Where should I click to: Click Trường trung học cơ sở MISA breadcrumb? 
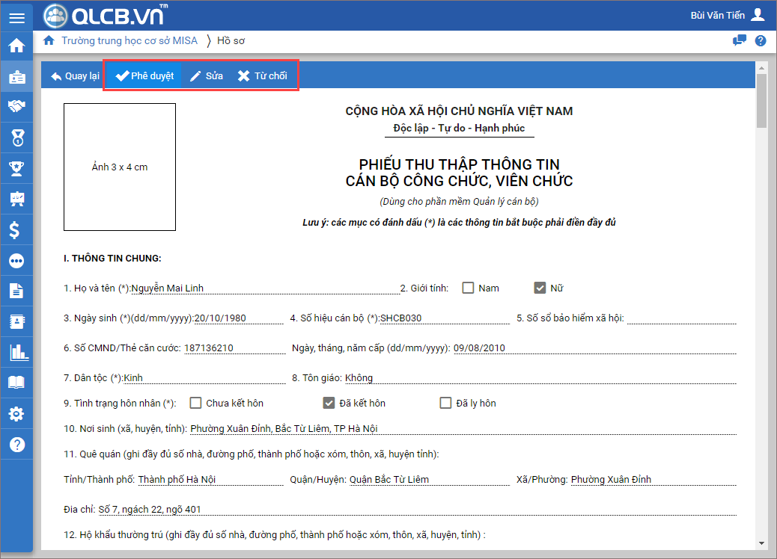click(129, 40)
